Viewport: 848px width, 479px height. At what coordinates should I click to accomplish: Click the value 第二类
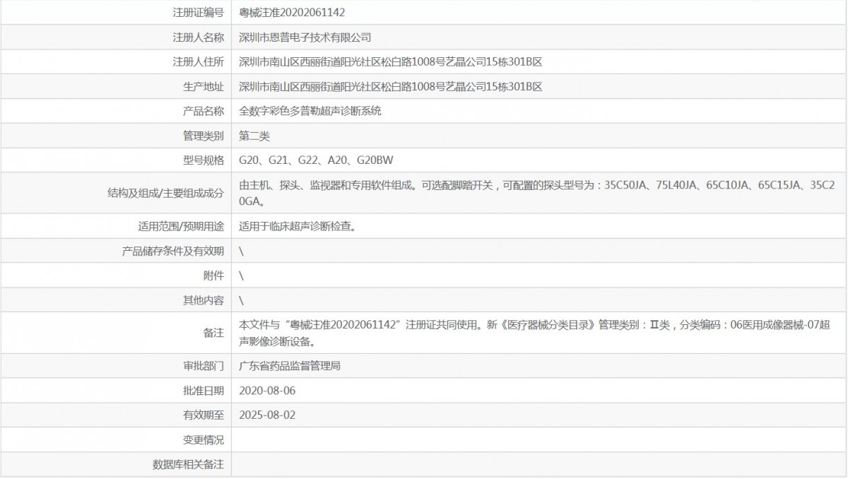tap(254, 136)
